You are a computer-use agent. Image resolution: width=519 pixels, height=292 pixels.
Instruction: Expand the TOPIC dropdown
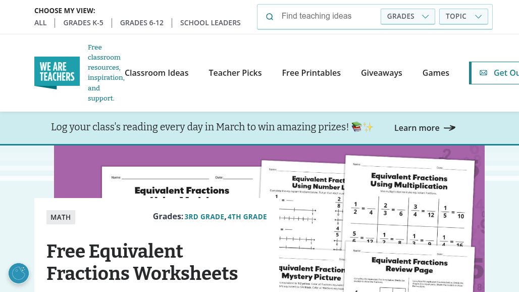(463, 16)
